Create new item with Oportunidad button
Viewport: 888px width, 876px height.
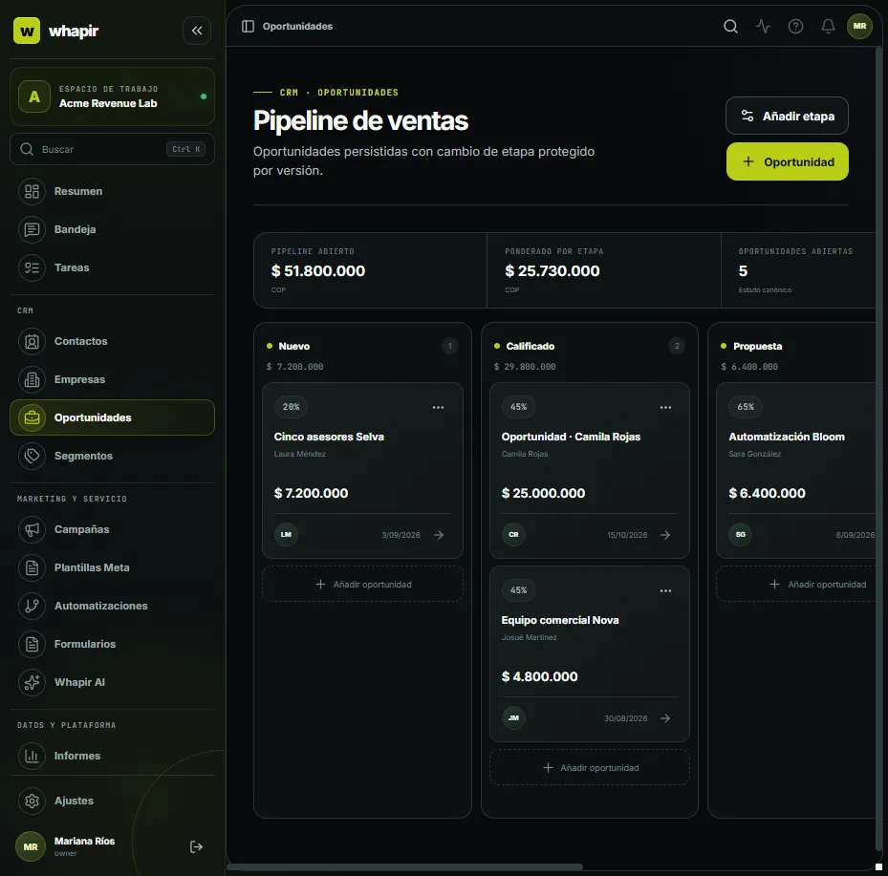point(788,161)
